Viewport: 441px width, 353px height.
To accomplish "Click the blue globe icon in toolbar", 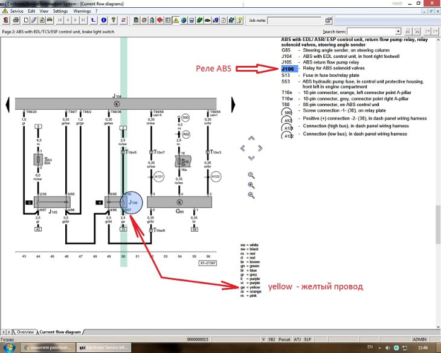I will [x=184, y=21].
